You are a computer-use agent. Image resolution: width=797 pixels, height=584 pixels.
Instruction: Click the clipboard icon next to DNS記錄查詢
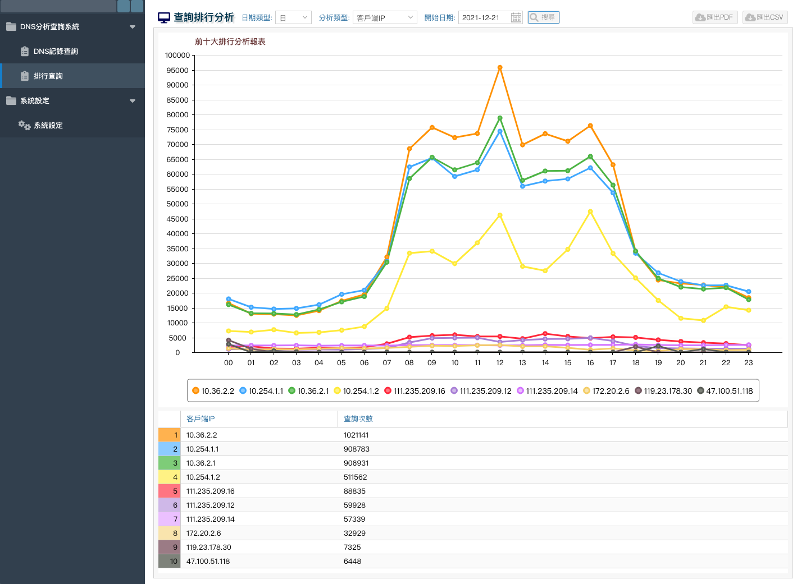coord(25,51)
